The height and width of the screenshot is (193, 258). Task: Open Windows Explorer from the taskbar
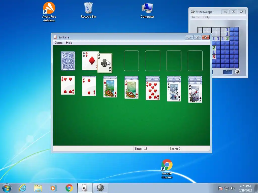coord(38,188)
